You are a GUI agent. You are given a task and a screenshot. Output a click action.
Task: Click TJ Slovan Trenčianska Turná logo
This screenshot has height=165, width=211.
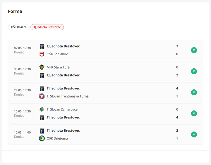(42, 96)
